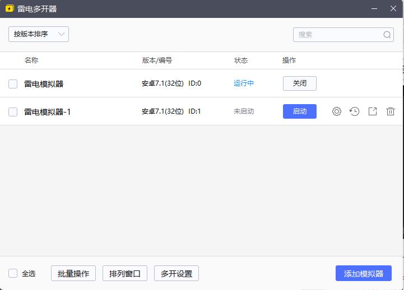Click the yellow 雷电多开器 logo icon
This screenshot has height=290, width=404.
click(x=10, y=9)
